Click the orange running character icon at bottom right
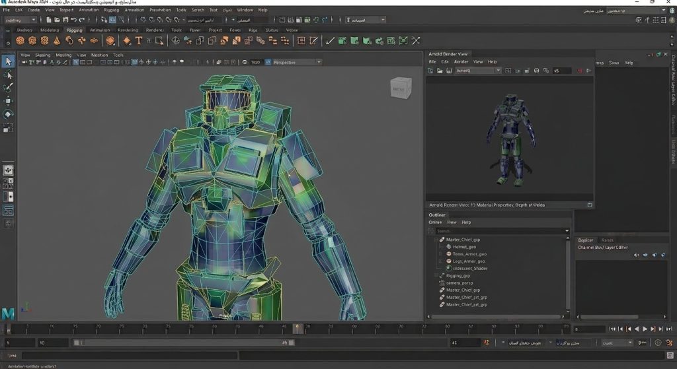677x369 pixels. 669,343
